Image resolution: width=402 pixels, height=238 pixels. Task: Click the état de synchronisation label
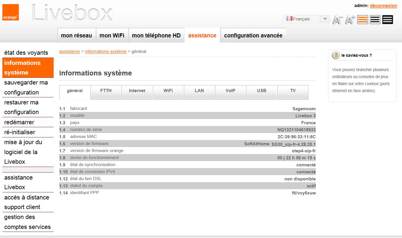point(93,165)
